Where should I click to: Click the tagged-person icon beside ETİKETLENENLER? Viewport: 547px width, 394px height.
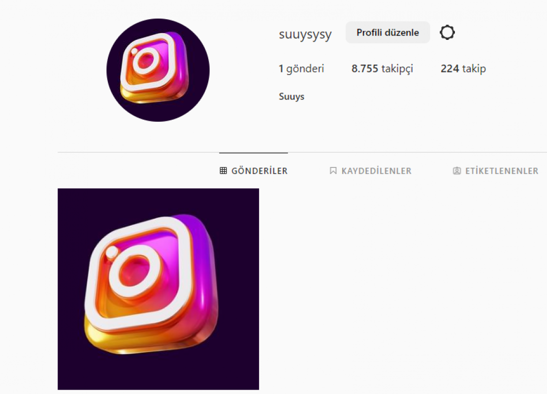pos(456,171)
